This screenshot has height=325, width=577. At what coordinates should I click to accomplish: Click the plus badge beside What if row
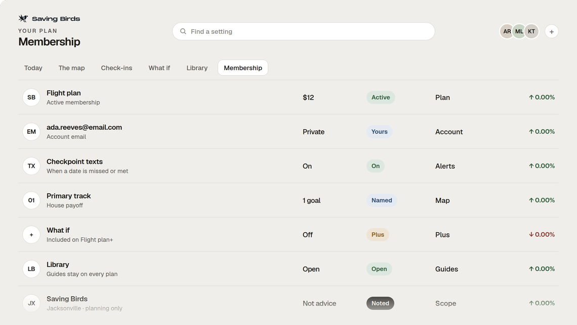[31, 235]
